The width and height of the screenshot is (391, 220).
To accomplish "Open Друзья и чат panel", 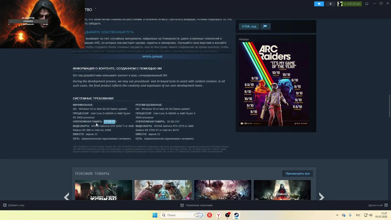I will tap(378, 205).
